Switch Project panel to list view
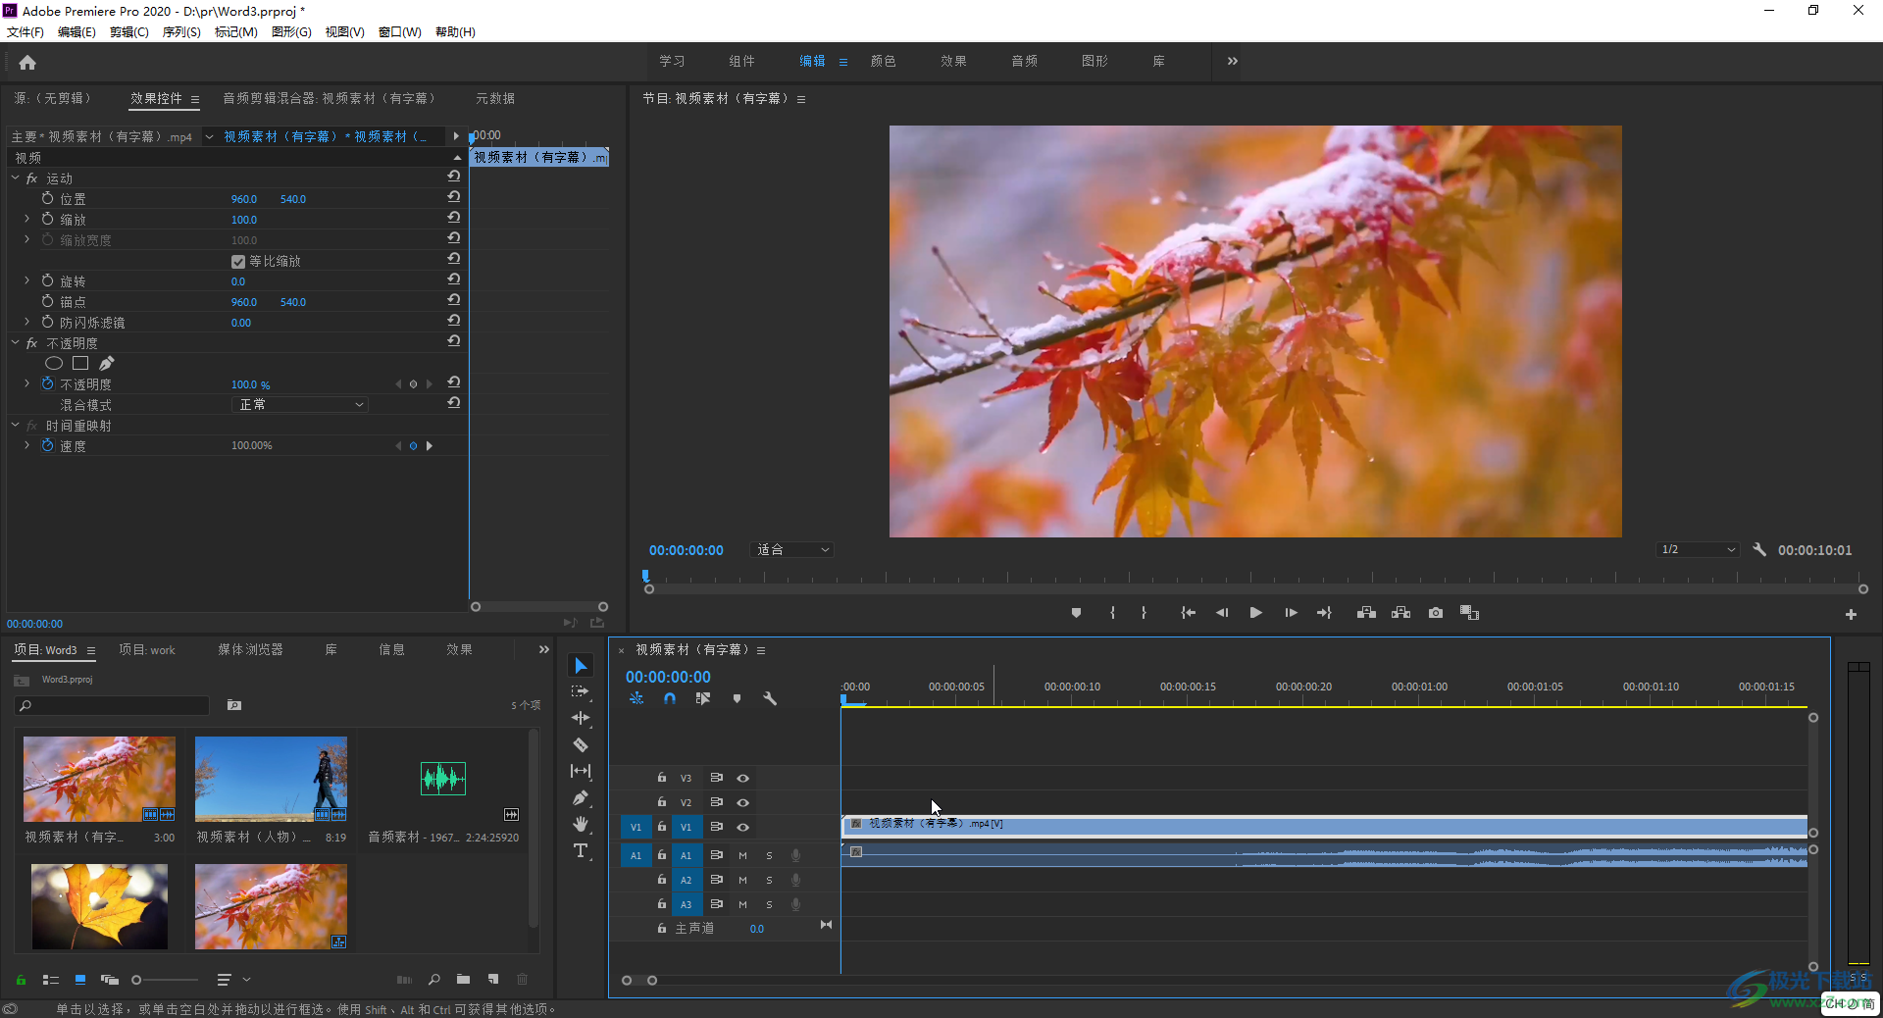This screenshot has width=1883, height=1018. pos(51,979)
